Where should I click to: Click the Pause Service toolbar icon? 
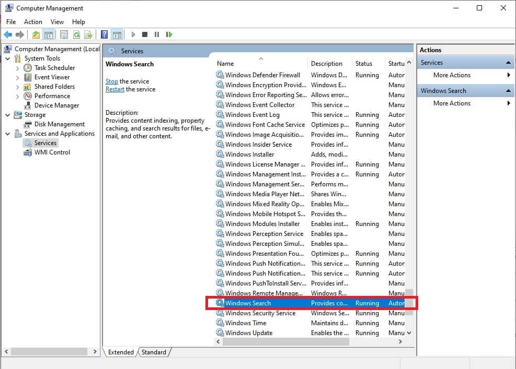pos(157,34)
